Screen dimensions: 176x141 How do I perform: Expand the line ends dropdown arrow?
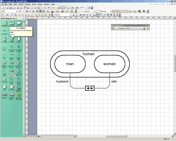[x=74, y=11]
